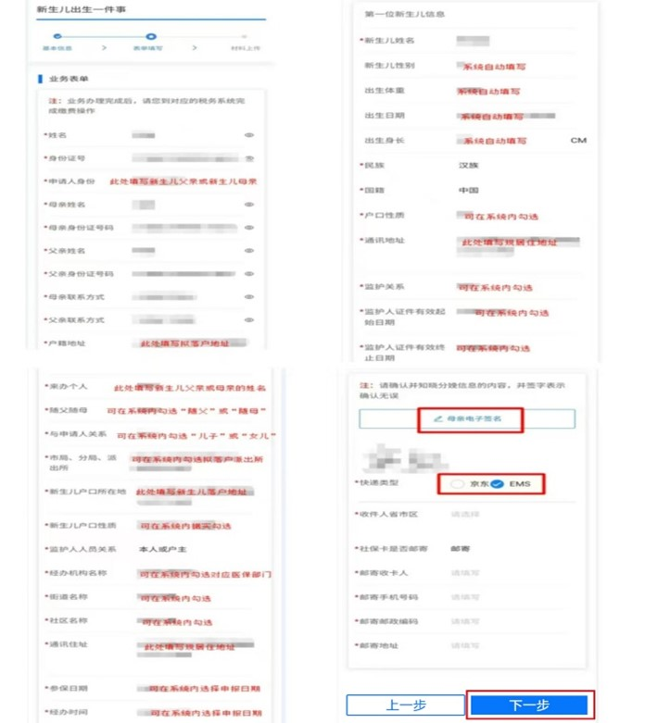Show 父亲姓名 value via eye icon
The image size is (645, 723).
tap(249, 250)
